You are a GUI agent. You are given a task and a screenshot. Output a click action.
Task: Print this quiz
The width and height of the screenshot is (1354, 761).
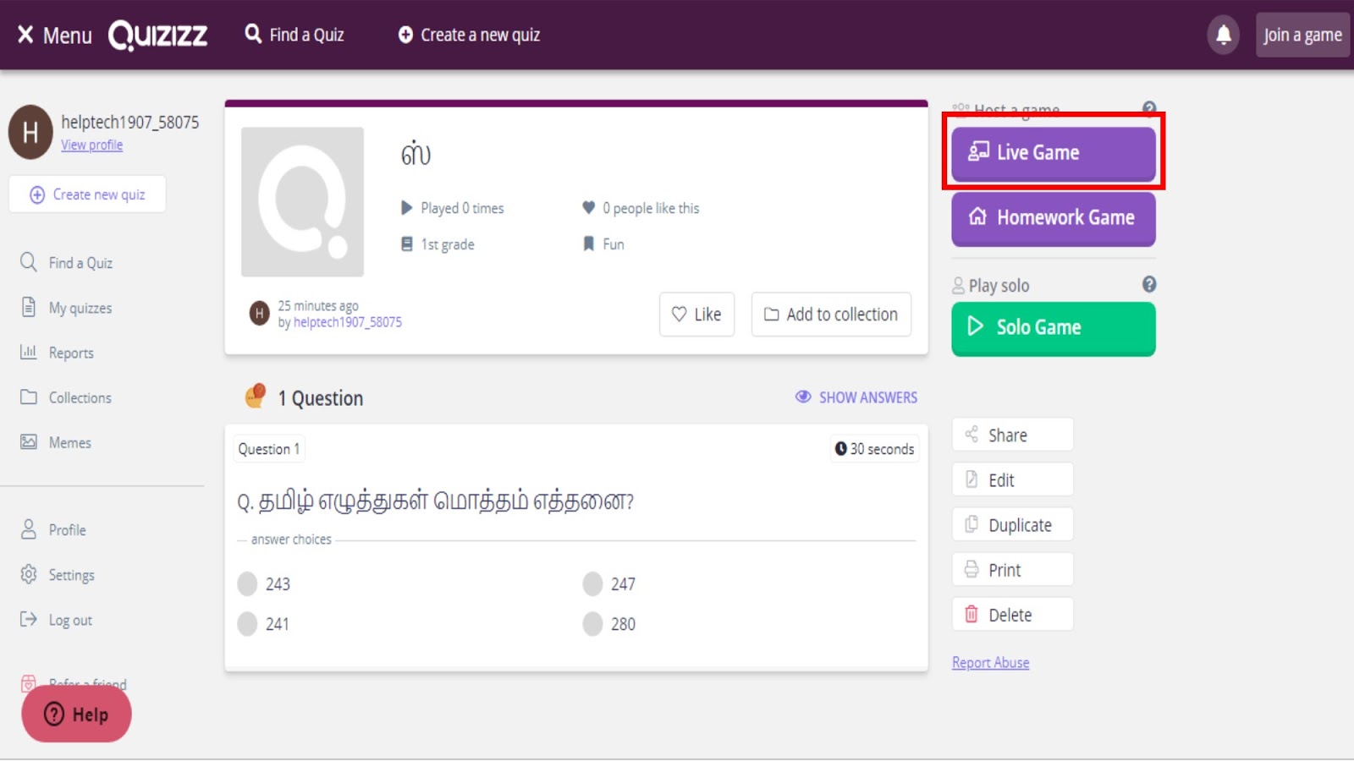pyautogui.click(x=1013, y=570)
